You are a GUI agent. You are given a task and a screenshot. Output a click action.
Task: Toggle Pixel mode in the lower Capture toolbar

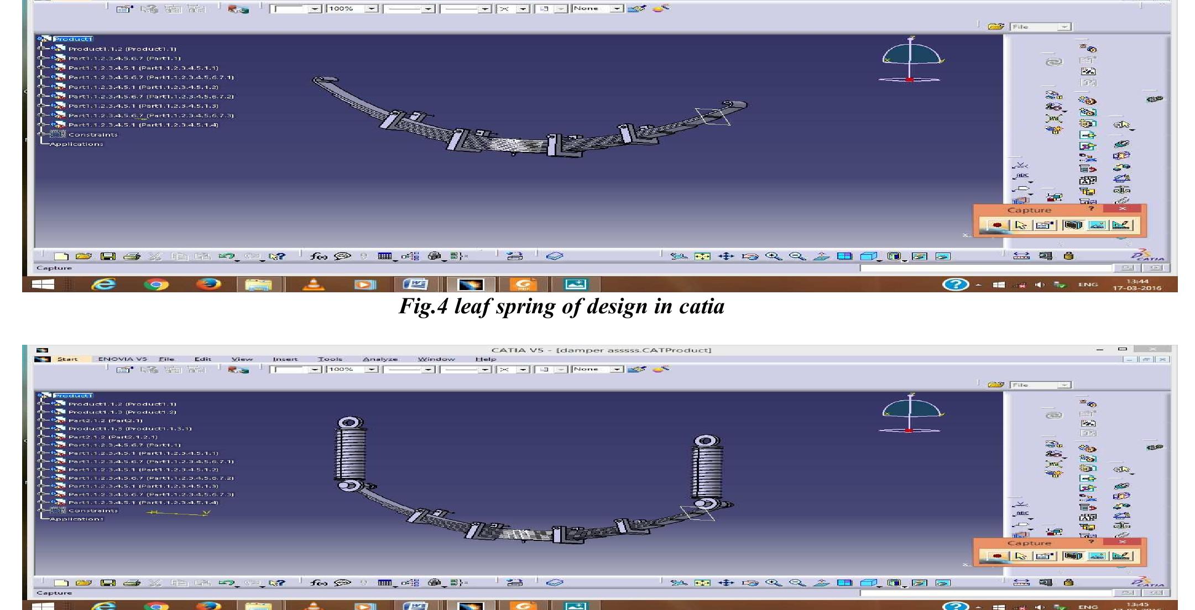point(1098,556)
